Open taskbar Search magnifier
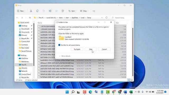The width and height of the screenshot is (169, 95). pos(73,92)
